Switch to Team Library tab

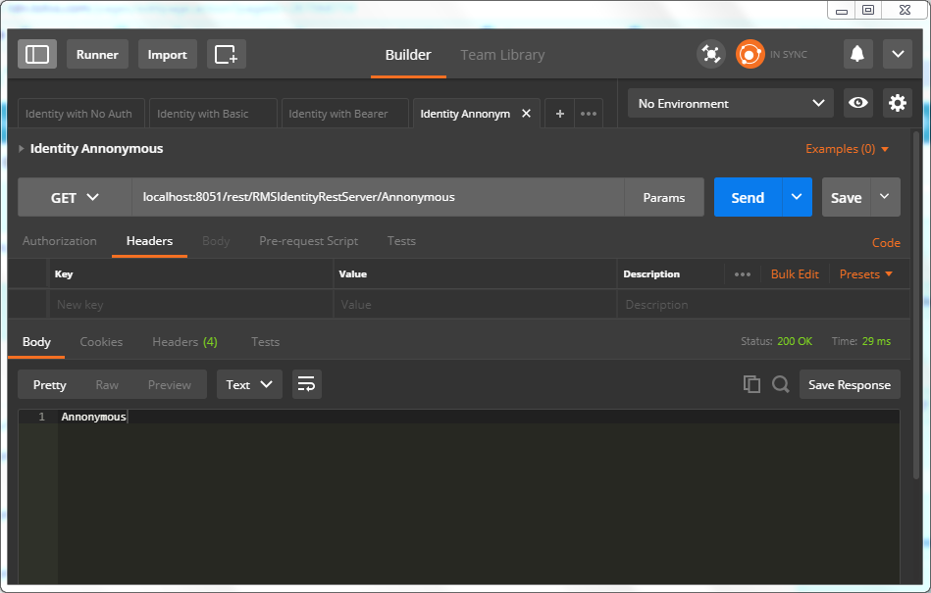(502, 55)
